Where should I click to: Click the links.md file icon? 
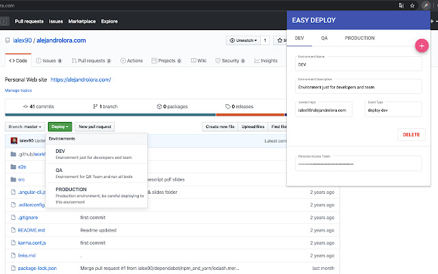point(13,256)
